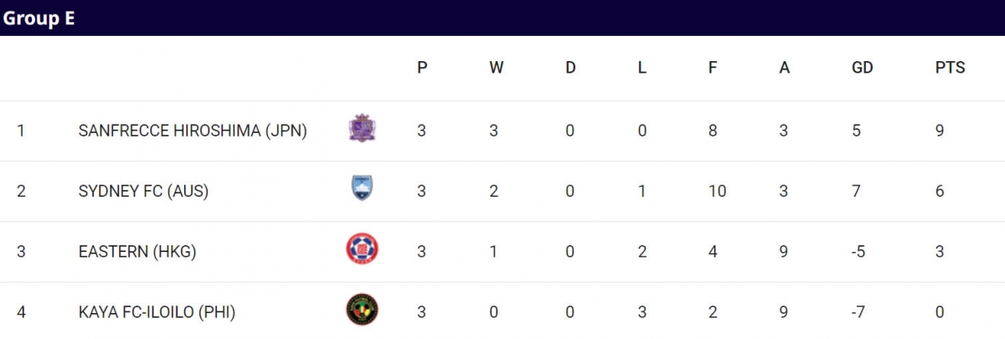
Task: Click the Group E header title
Action: tap(39, 18)
